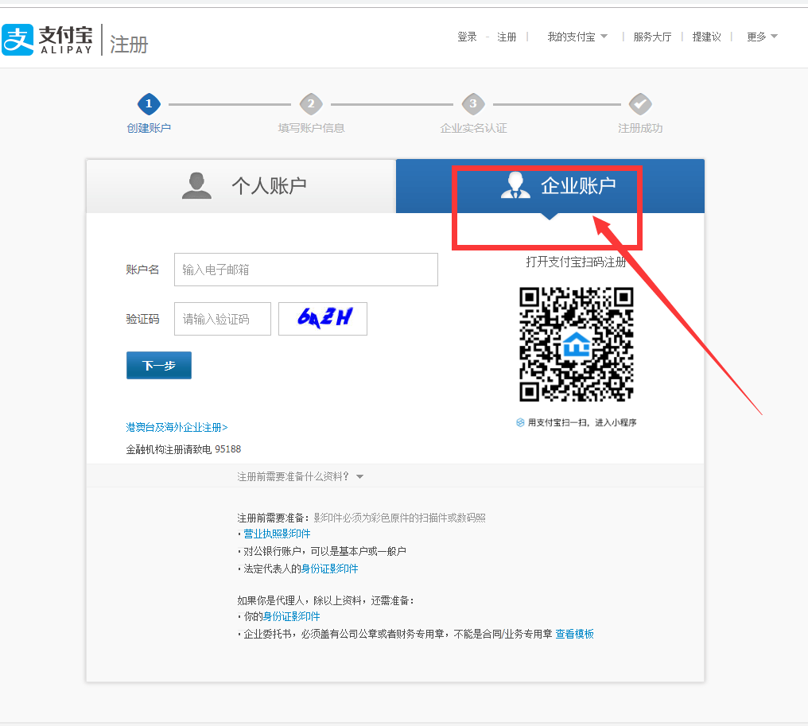The width and height of the screenshot is (808, 726).
Task: Click the 注册成功 checkmark step icon
Action: tap(640, 104)
